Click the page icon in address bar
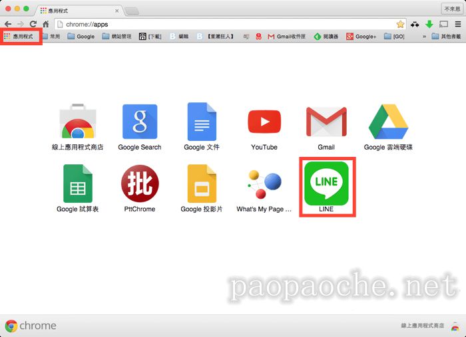 tap(60, 24)
